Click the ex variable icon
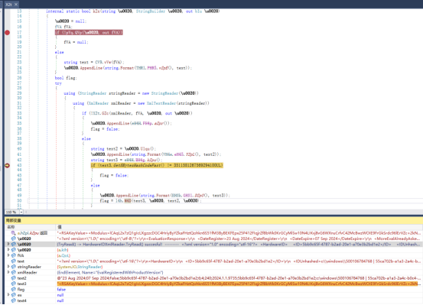This screenshot has width=423, height=305. [13, 295]
